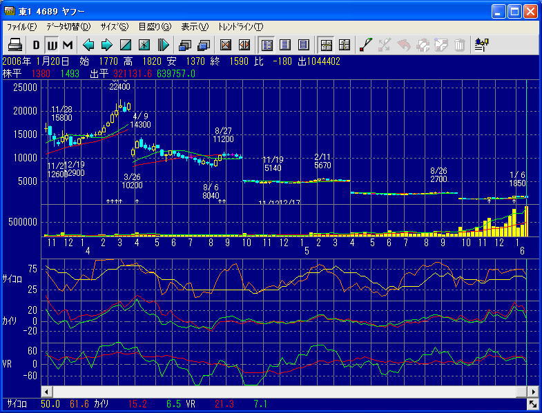
Task: Click the 3/26 10200 low label
Action: pos(132,181)
